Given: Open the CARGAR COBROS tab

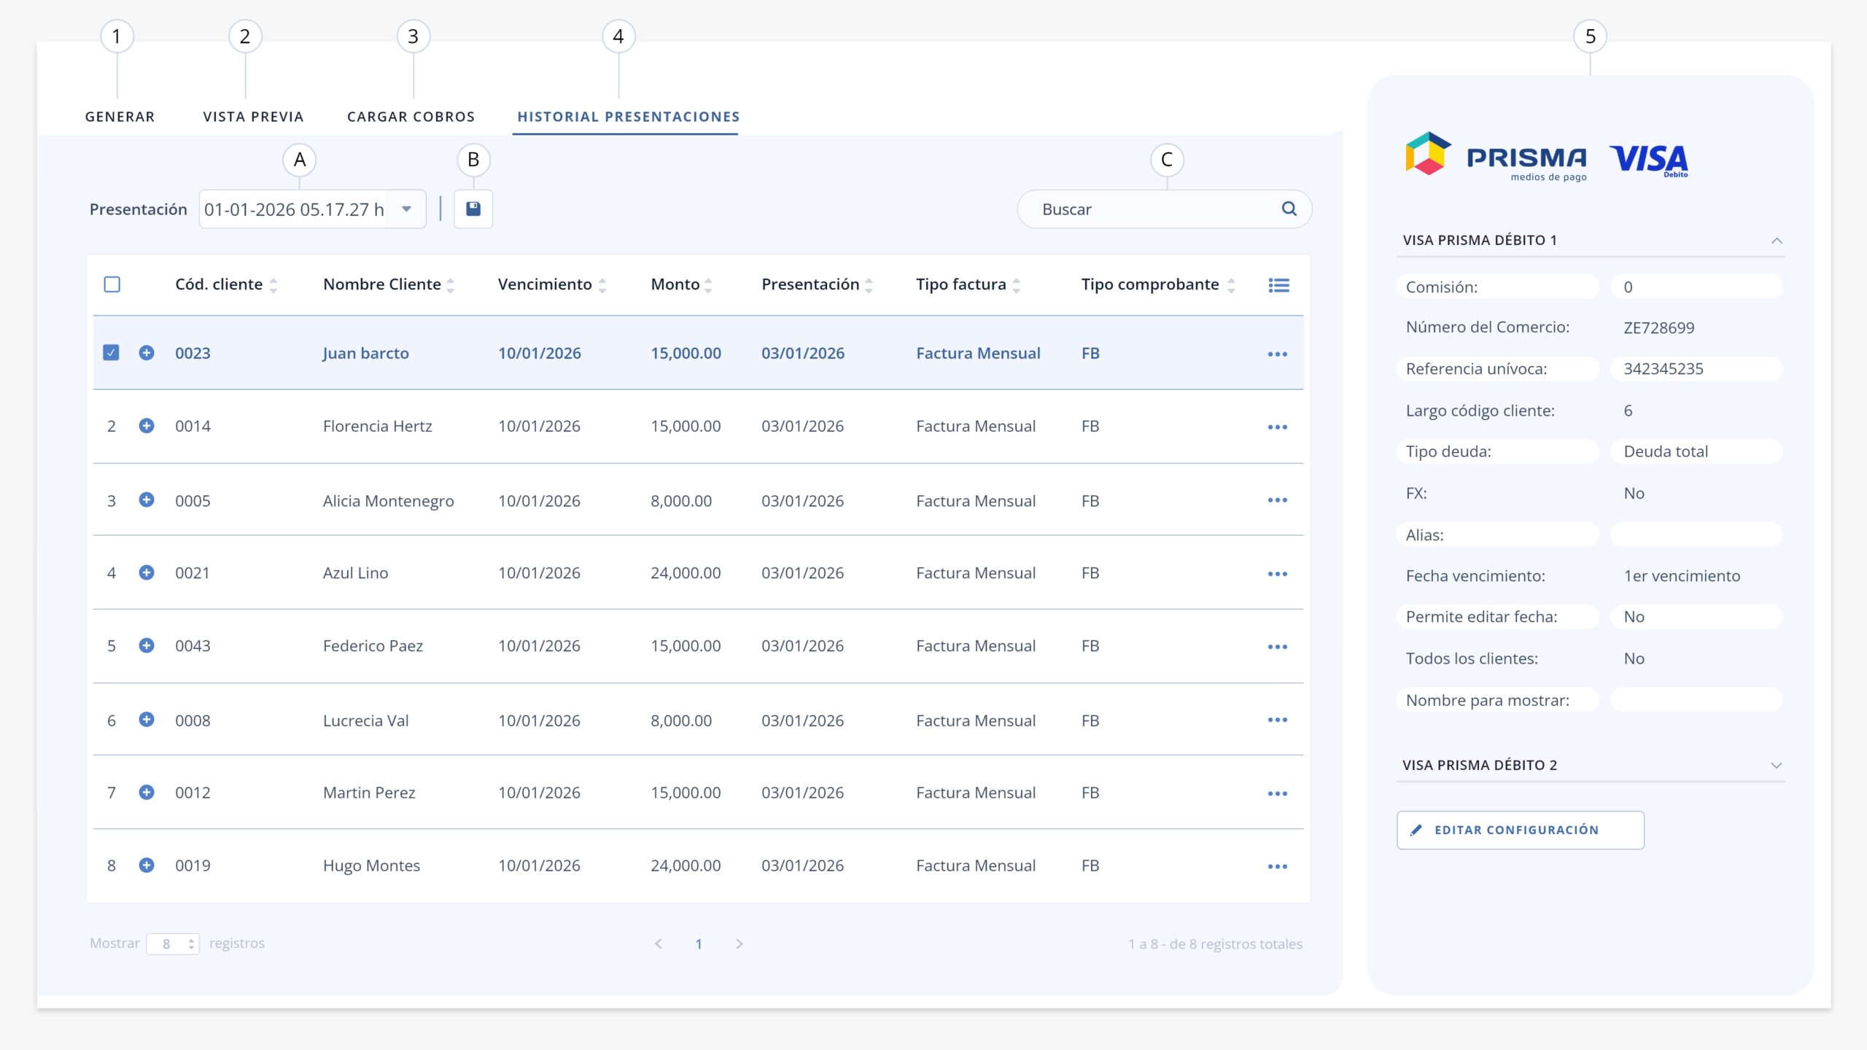Looking at the screenshot, I should pyautogui.click(x=411, y=117).
